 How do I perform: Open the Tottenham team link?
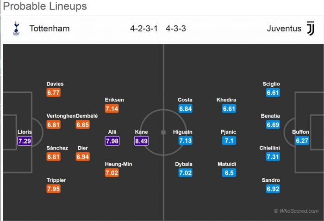(50, 29)
